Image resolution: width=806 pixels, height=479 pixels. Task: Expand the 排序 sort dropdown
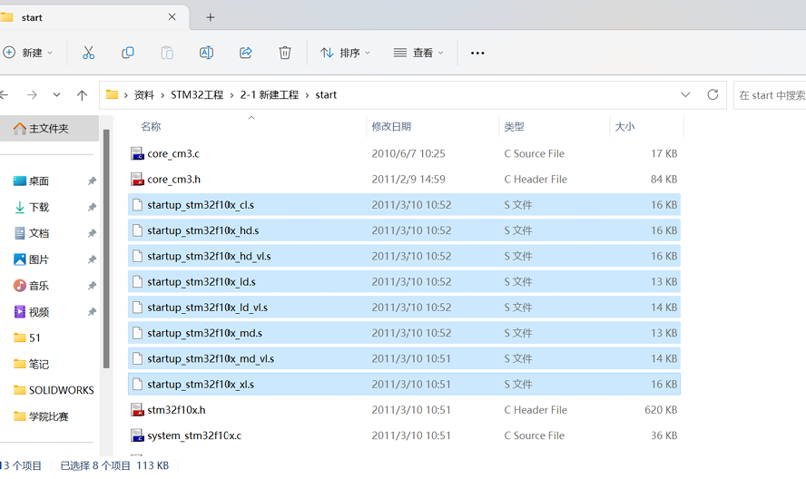(x=346, y=53)
